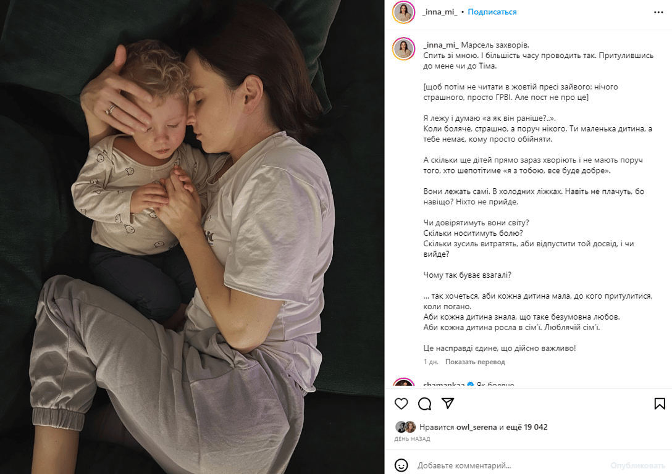The image size is (672, 474).
Task: Show translation with Показать перевод
Action: pyautogui.click(x=475, y=362)
